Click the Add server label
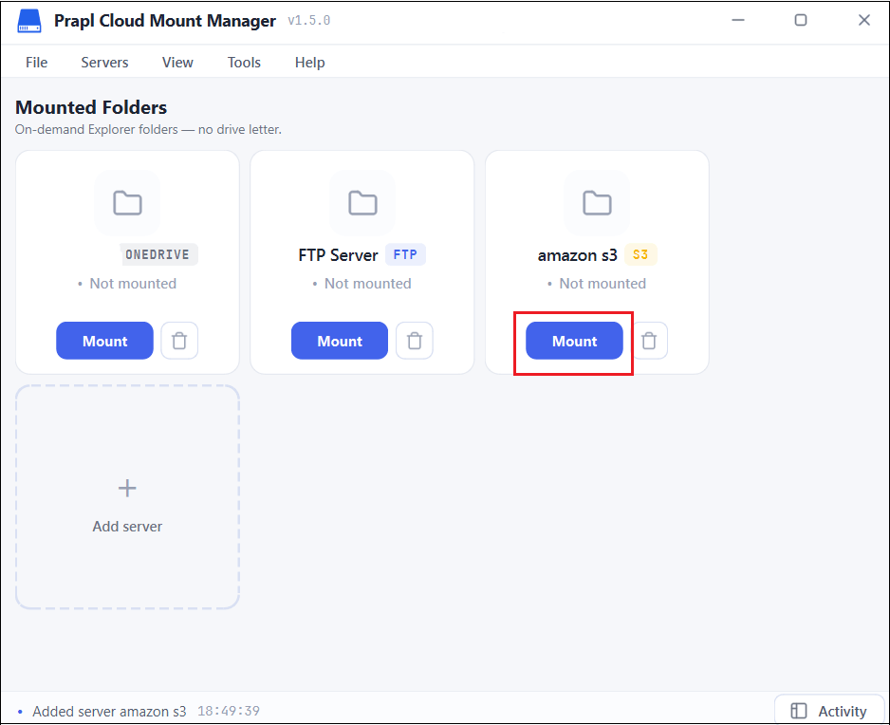 (x=127, y=527)
